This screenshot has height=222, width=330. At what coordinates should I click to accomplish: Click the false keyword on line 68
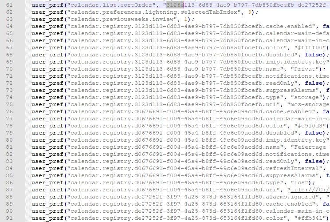(314, 55)
